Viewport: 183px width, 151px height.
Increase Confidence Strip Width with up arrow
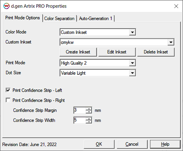[89, 119]
